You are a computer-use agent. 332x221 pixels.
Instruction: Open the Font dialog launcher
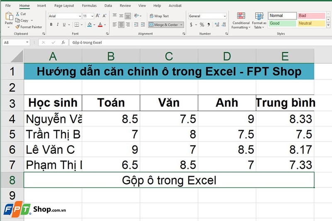pos(107,34)
